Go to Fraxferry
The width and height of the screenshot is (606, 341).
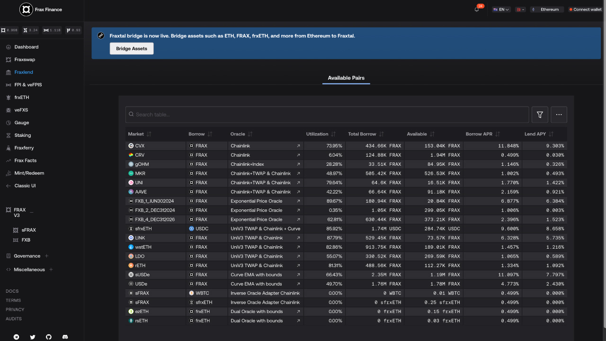pos(24,148)
